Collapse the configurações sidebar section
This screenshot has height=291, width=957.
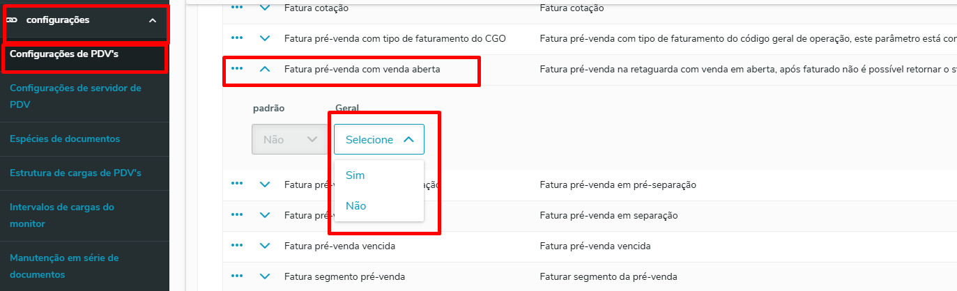pos(153,20)
